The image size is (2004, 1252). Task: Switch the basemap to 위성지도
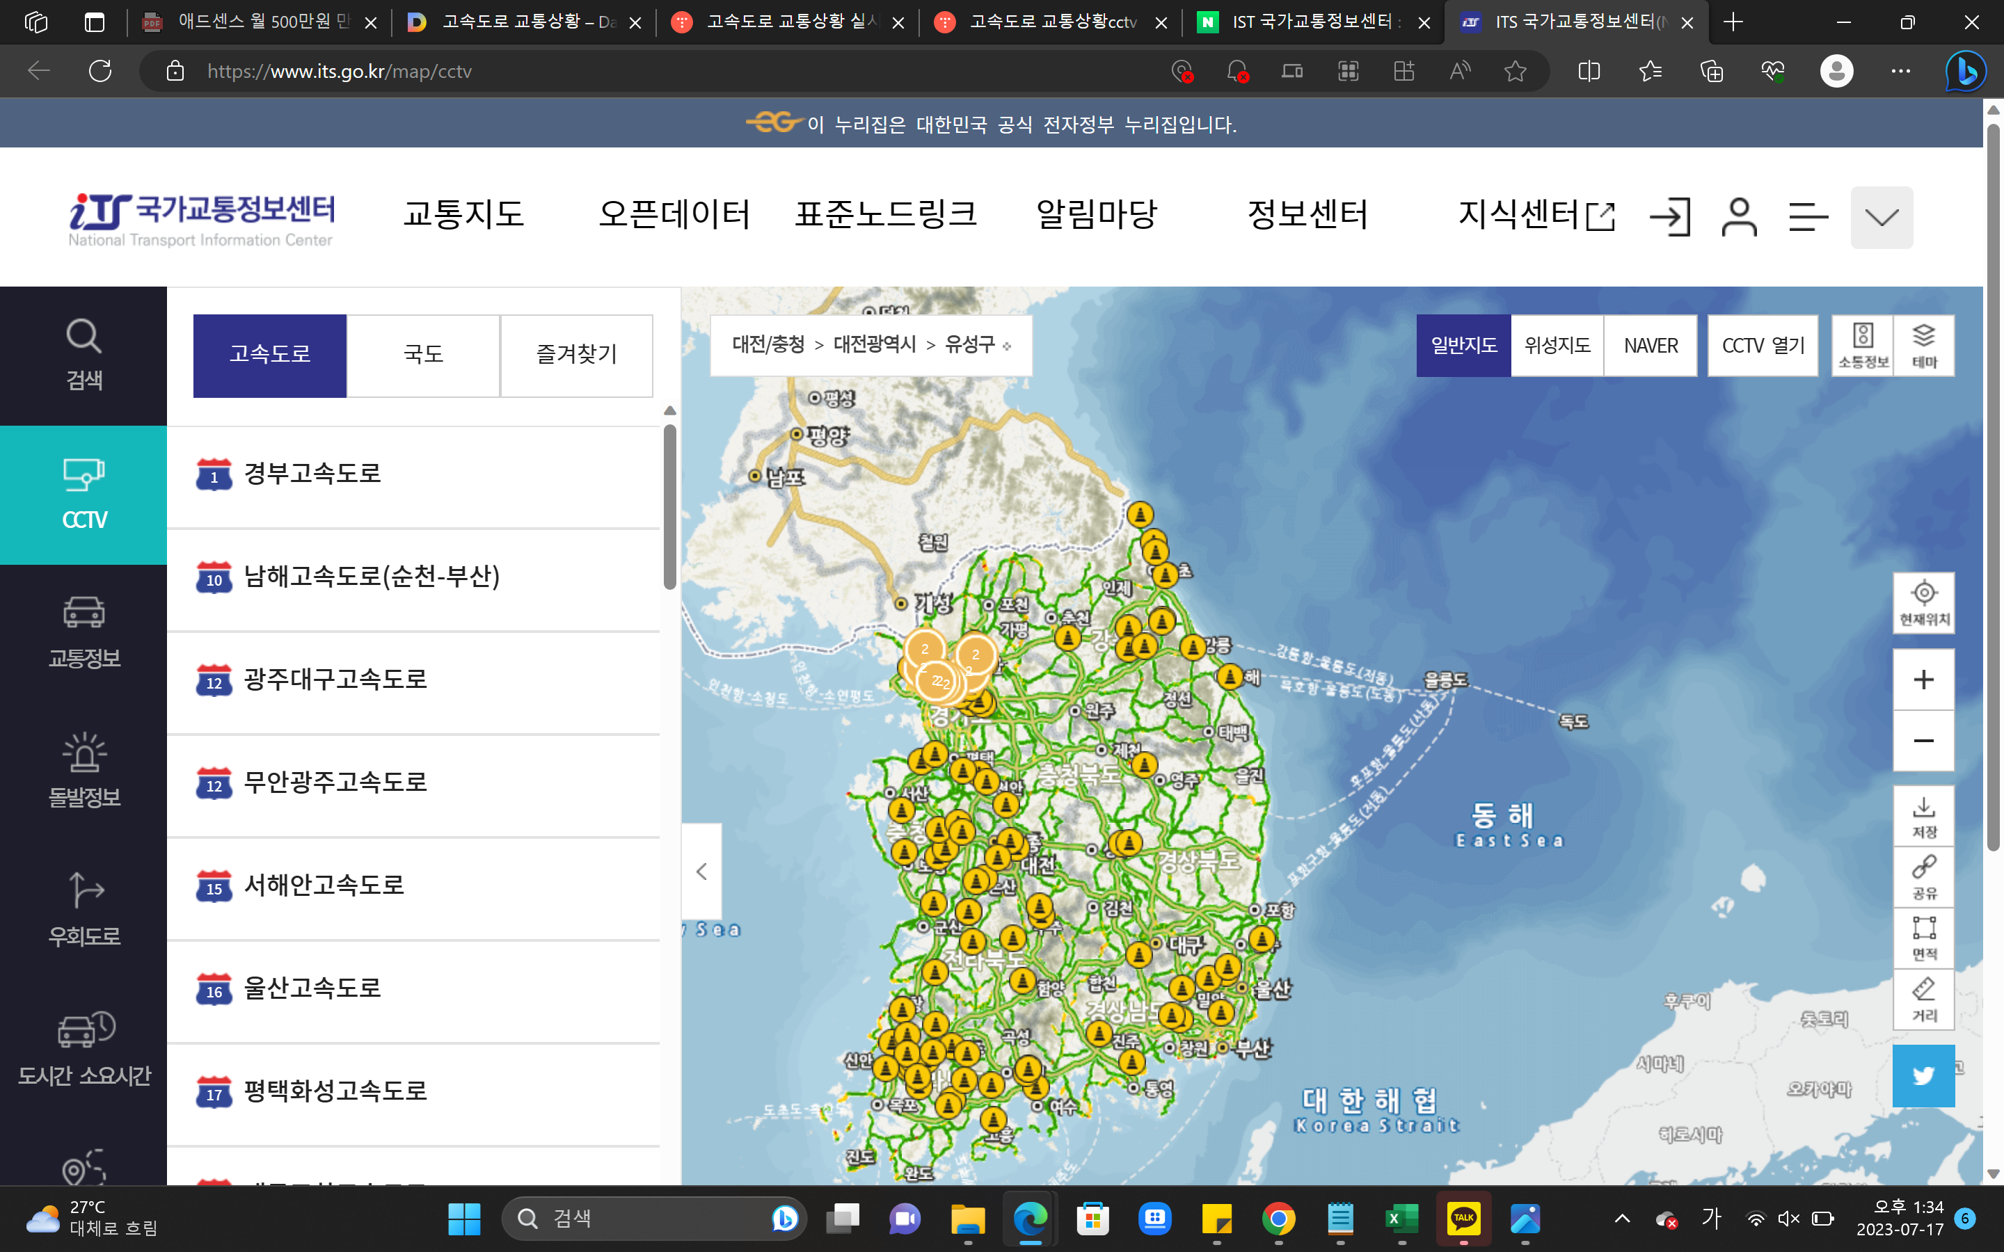(1557, 345)
